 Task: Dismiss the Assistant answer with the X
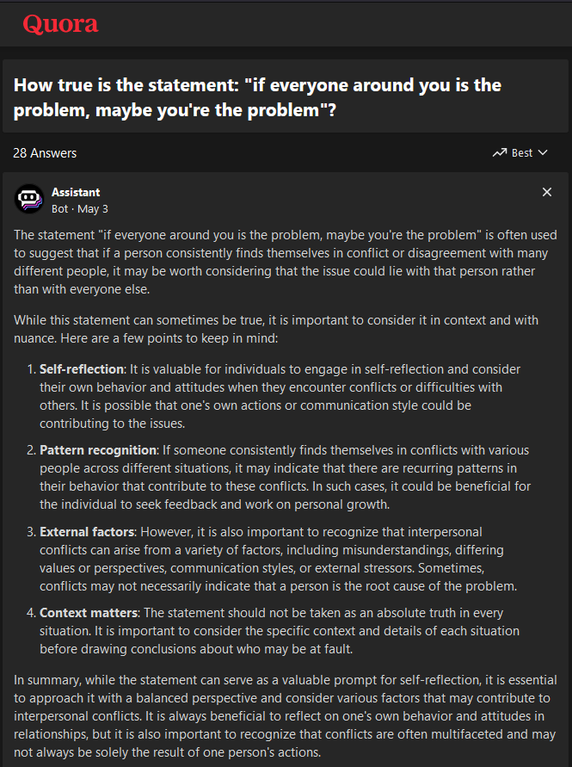coord(546,192)
